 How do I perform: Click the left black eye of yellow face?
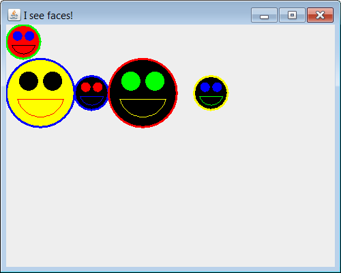tap(29, 81)
